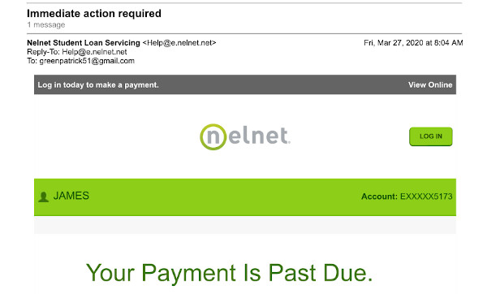This screenshot has width=487, height=294.
Task: Click the masked account number EXXXXX5173
Action: 426,197
